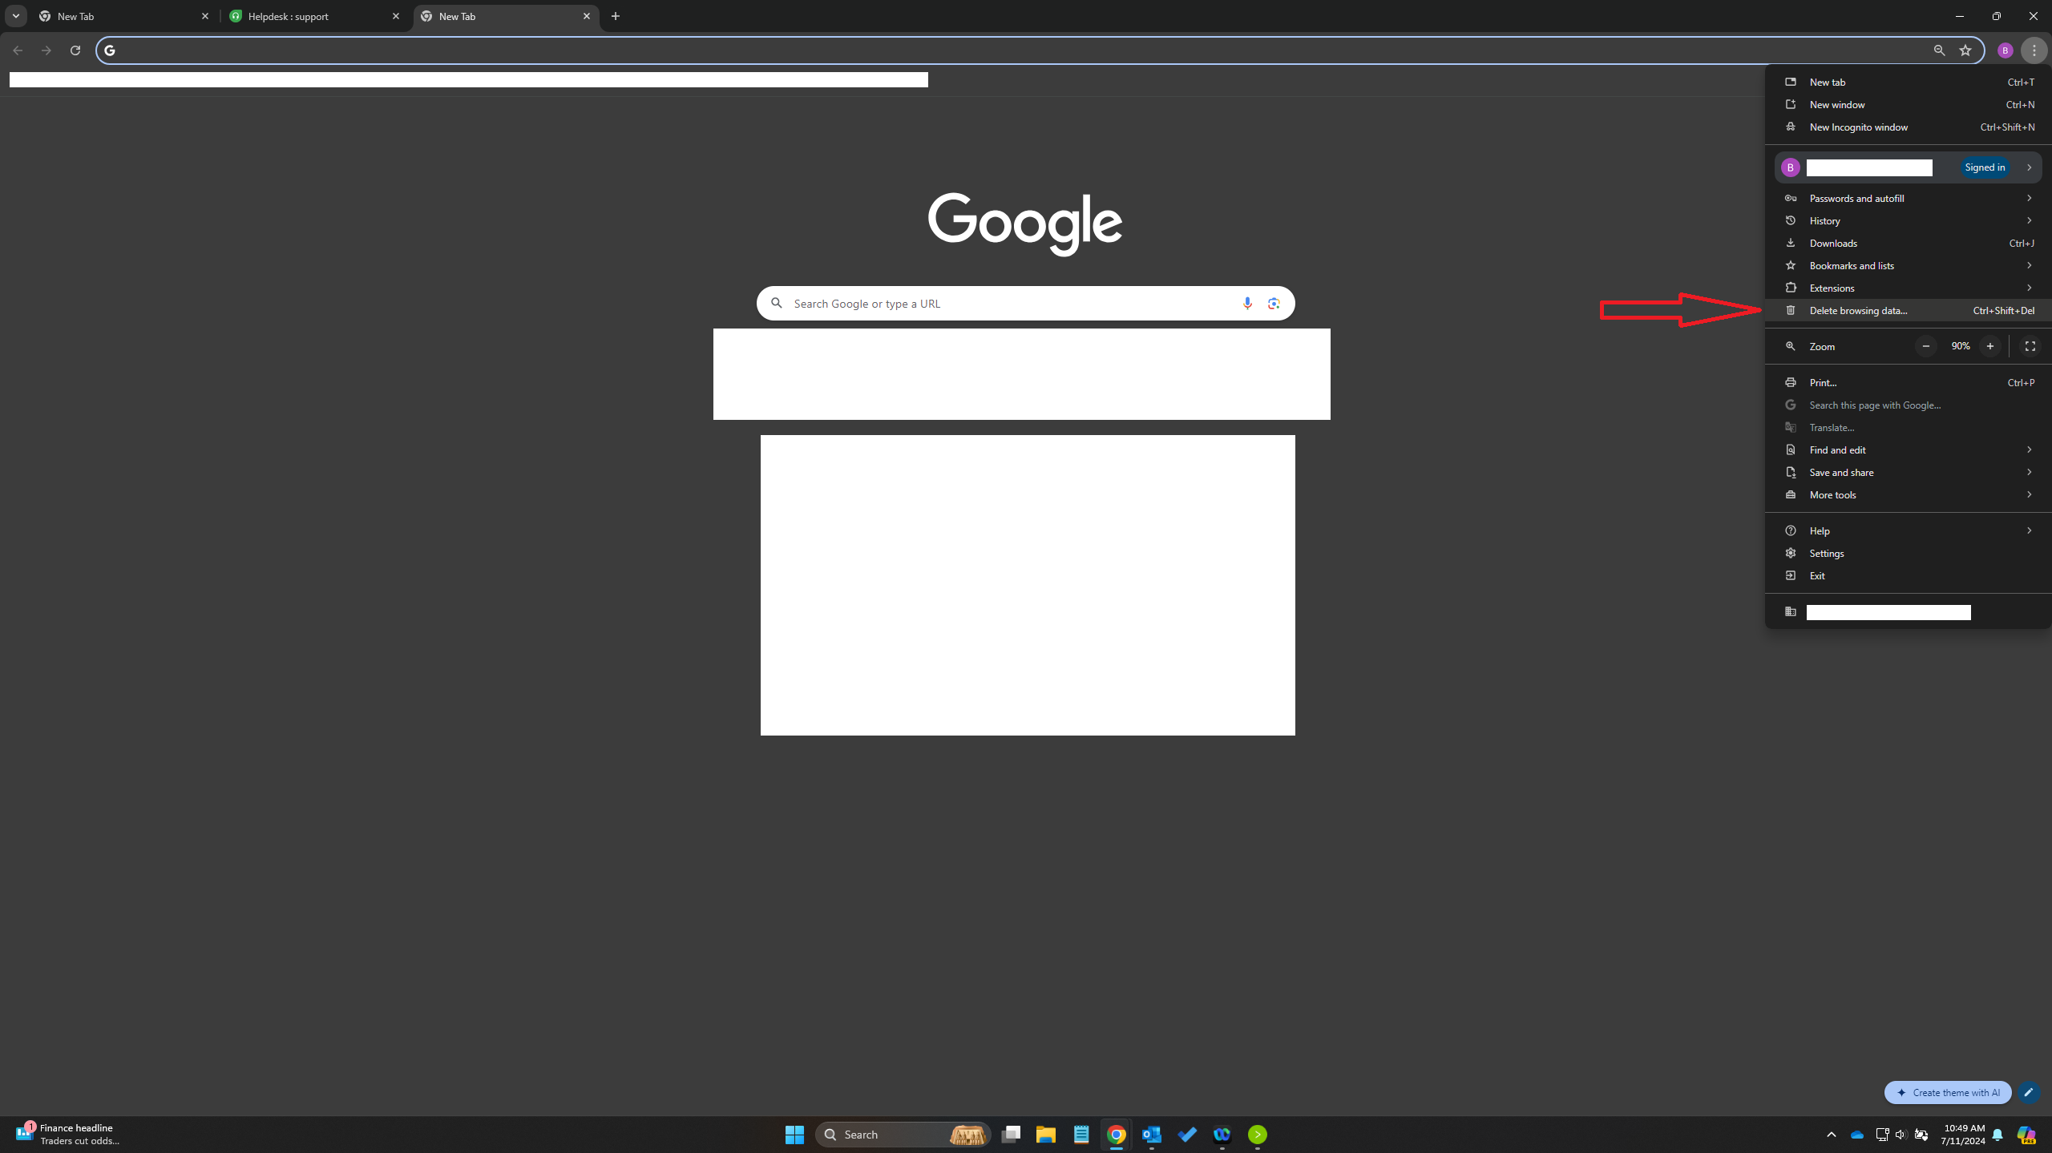Select Delete browsing data menu item
This screenshot has width=2052, height=1153.
1858,311
